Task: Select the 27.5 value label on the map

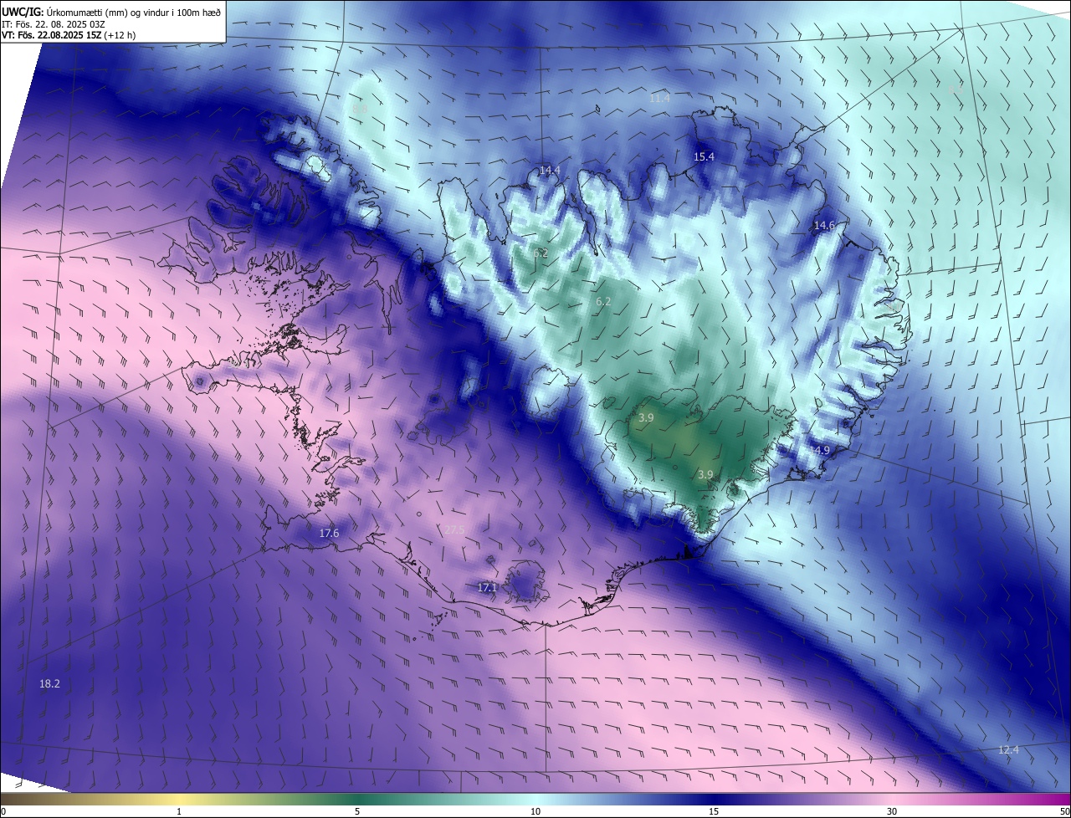Action: point(454,530)
